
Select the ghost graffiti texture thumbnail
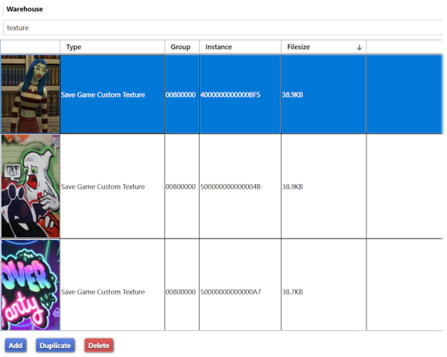31,186
